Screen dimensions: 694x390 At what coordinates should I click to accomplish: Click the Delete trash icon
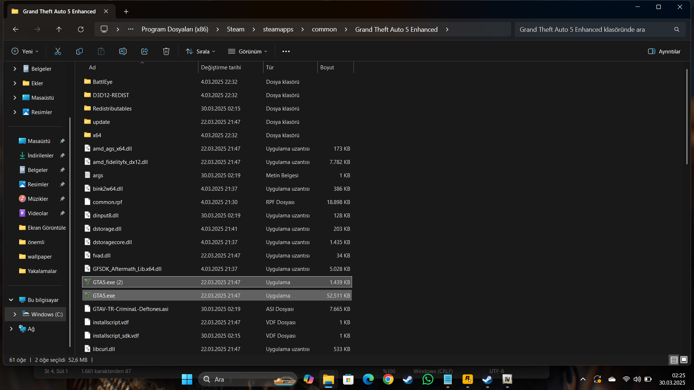click(x=166, y=51)
